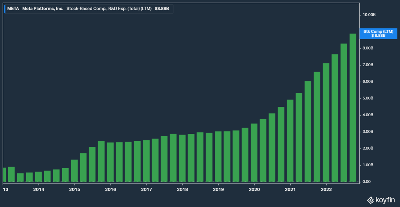Click the 7.00B y-axis label
This screenshot has height=207, width=400.
click(368, 65)
